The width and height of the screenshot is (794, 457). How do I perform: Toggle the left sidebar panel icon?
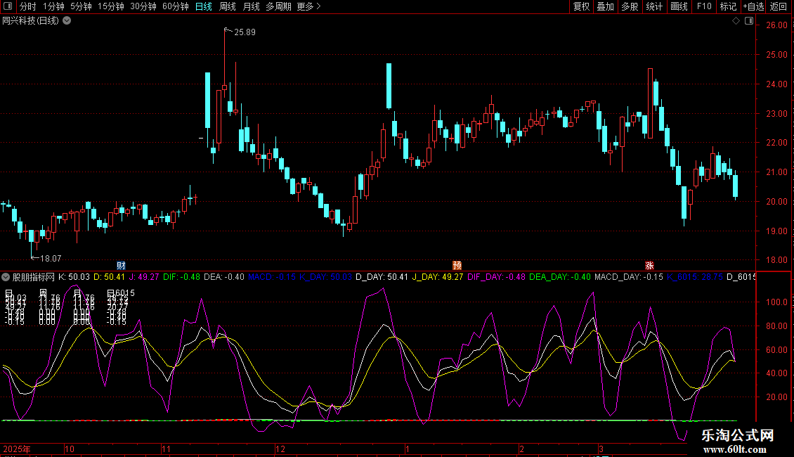click(7, 6)
